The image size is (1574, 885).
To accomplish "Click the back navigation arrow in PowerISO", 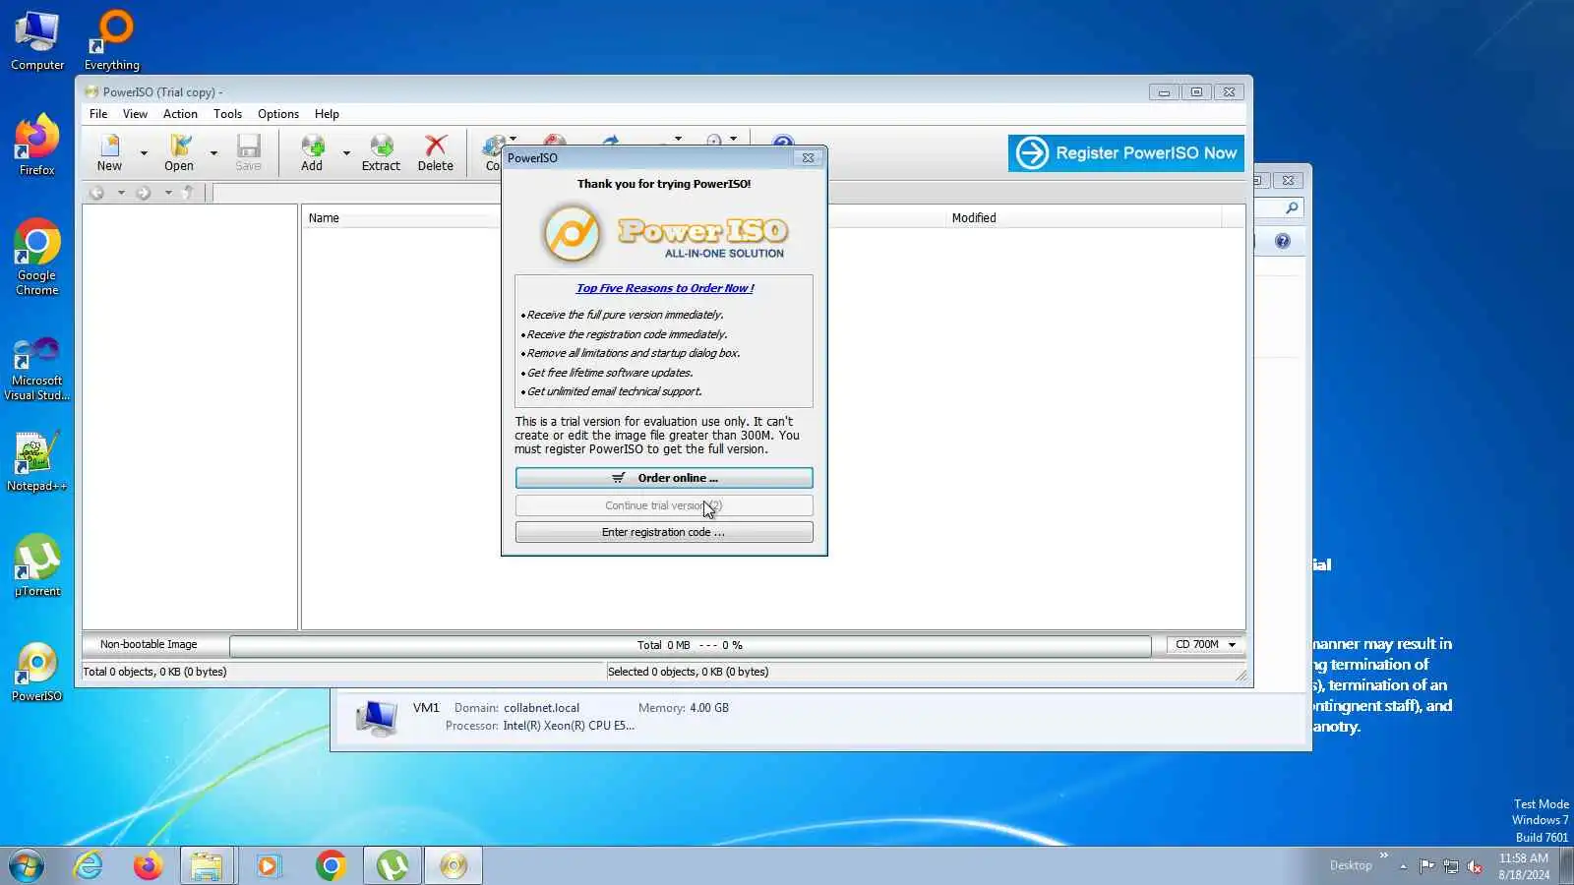I will click(96, 193).
